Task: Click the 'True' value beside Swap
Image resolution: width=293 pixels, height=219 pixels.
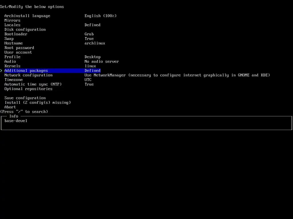Action: click(x=89, y=38)
